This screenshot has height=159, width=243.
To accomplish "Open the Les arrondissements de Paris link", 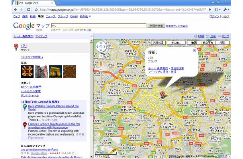I will 39,150.
